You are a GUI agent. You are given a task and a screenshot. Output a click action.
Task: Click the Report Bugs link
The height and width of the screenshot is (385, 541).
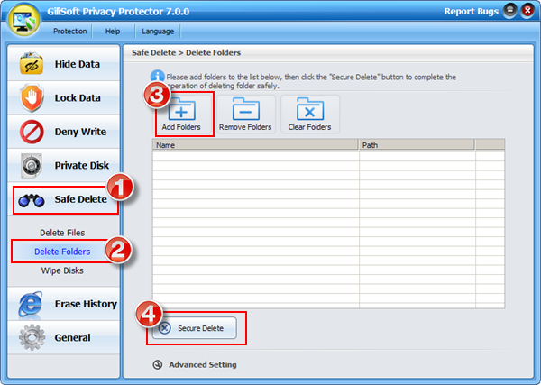pyautogui.click(x=471, y=11)
